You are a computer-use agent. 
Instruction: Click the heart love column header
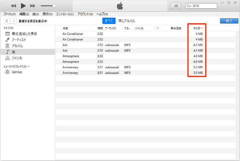(x=157, y=28)
